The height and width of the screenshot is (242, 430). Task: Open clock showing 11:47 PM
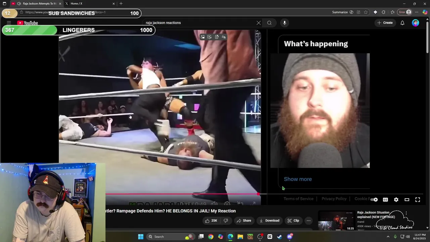tap(420, 237)
